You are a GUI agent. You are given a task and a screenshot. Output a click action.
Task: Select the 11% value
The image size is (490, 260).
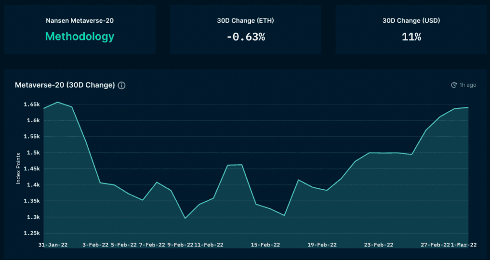[411, 37]
